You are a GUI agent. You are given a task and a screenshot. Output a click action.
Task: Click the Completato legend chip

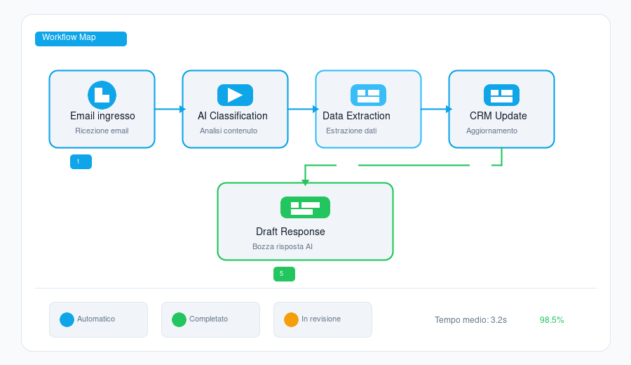pyautogui.click(x=210, y=319)
